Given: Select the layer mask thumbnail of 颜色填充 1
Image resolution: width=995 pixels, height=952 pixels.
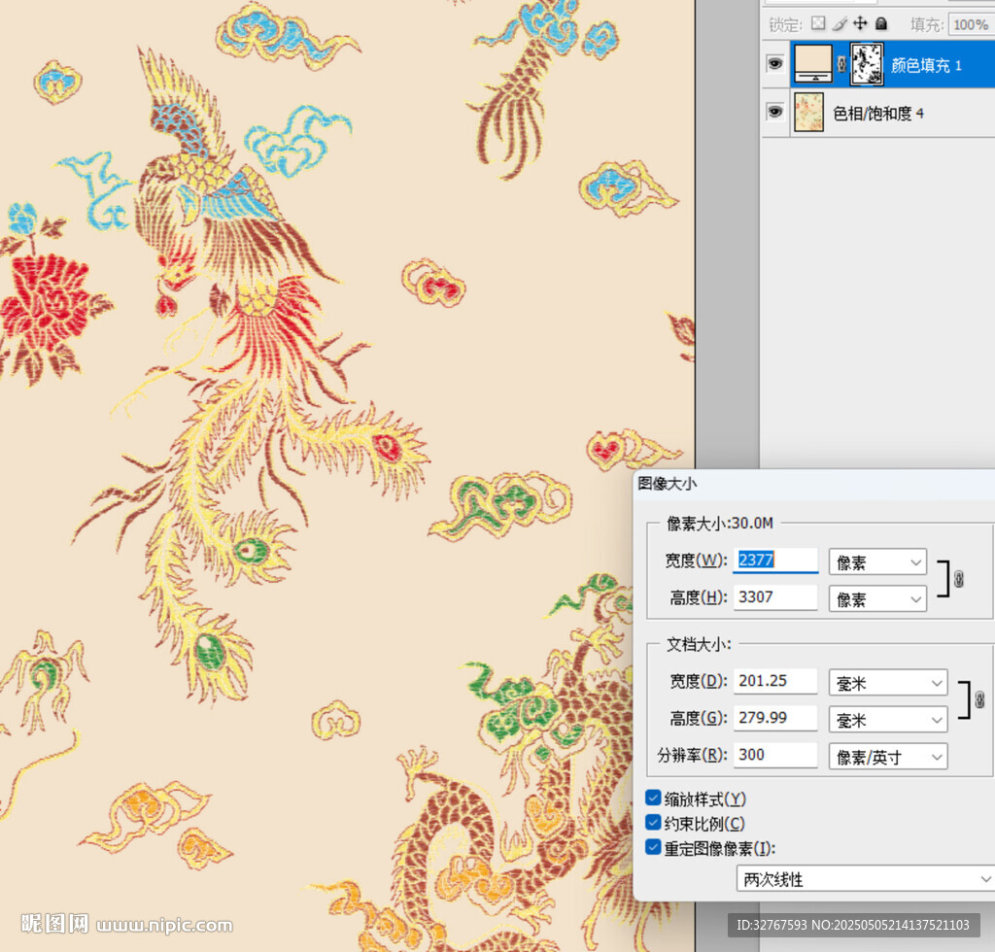Looking at the screenshot, I should tap(866, 64).
